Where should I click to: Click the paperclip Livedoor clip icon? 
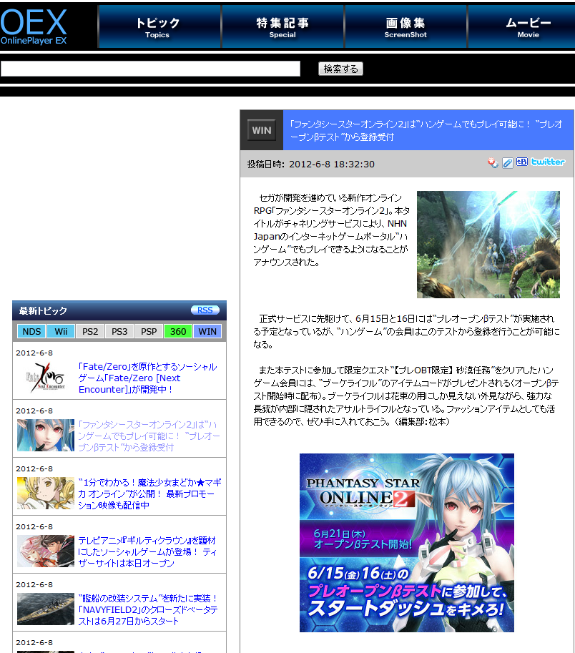pyautogui.click(x=507, y=163)
